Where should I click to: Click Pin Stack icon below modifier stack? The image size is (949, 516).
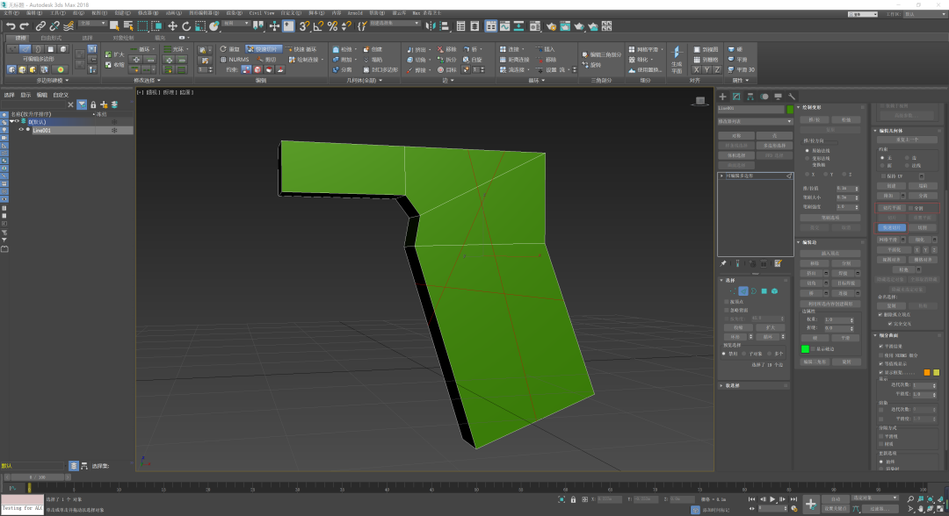723,263
